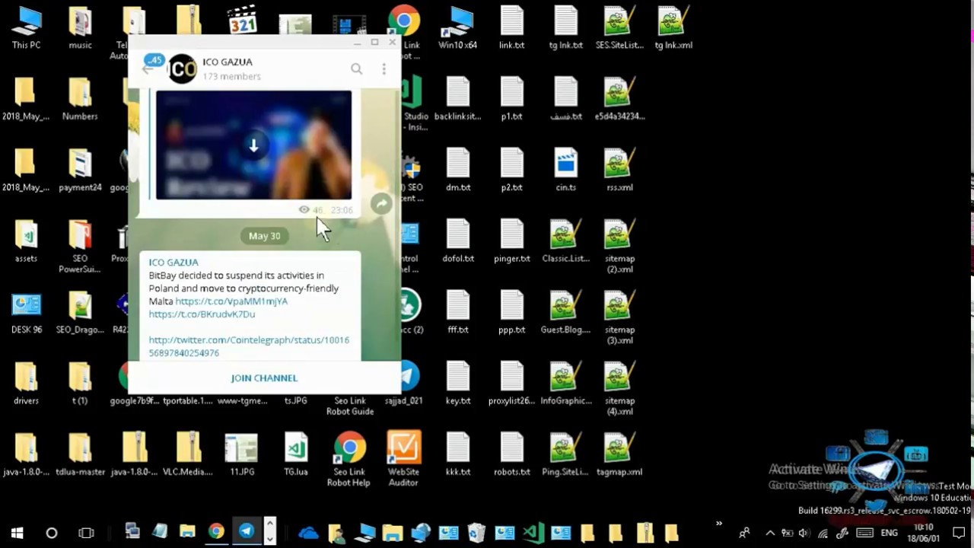The image size is (974, 548).
Task: Open the t.co/VpaMM1mjYA link
Action: coord(231,301)
